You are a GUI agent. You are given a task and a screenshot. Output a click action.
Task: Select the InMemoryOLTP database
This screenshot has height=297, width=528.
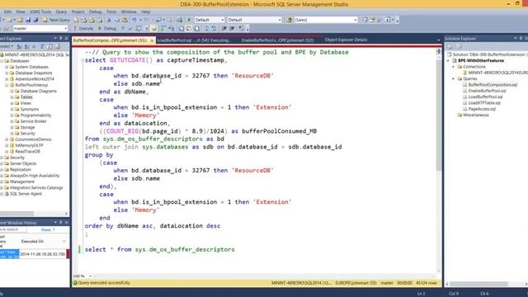coord(29,145)
